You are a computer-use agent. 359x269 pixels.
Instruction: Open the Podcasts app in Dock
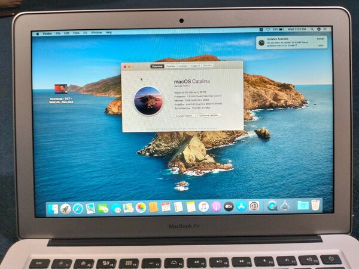tap(216, 206)
